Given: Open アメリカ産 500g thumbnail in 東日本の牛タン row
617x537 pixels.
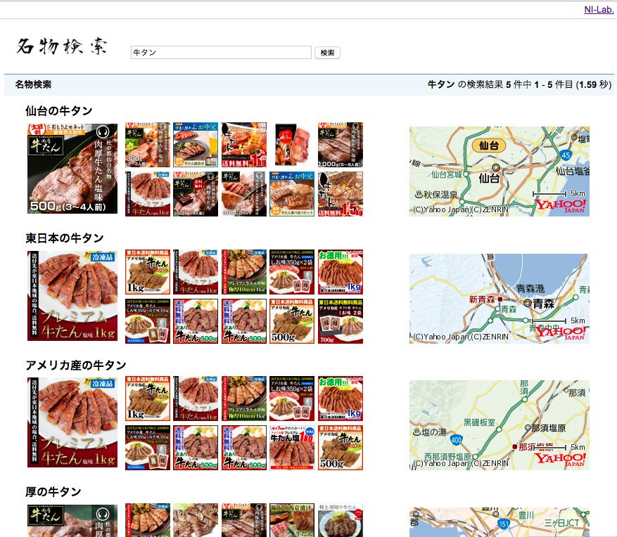Looking at the screenshot, I should pyautogui.click(x=292, y=321).
